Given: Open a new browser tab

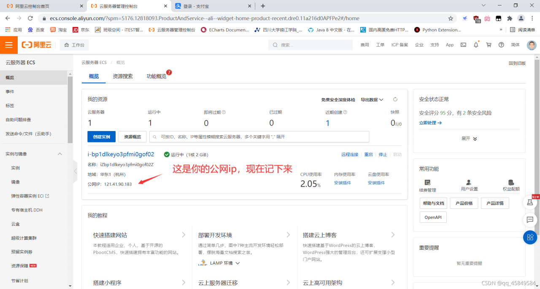Looking at the screenshot, I should coord(263,6).
